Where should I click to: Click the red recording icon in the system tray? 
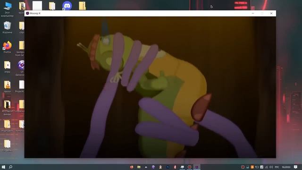[x=243, y=167]
